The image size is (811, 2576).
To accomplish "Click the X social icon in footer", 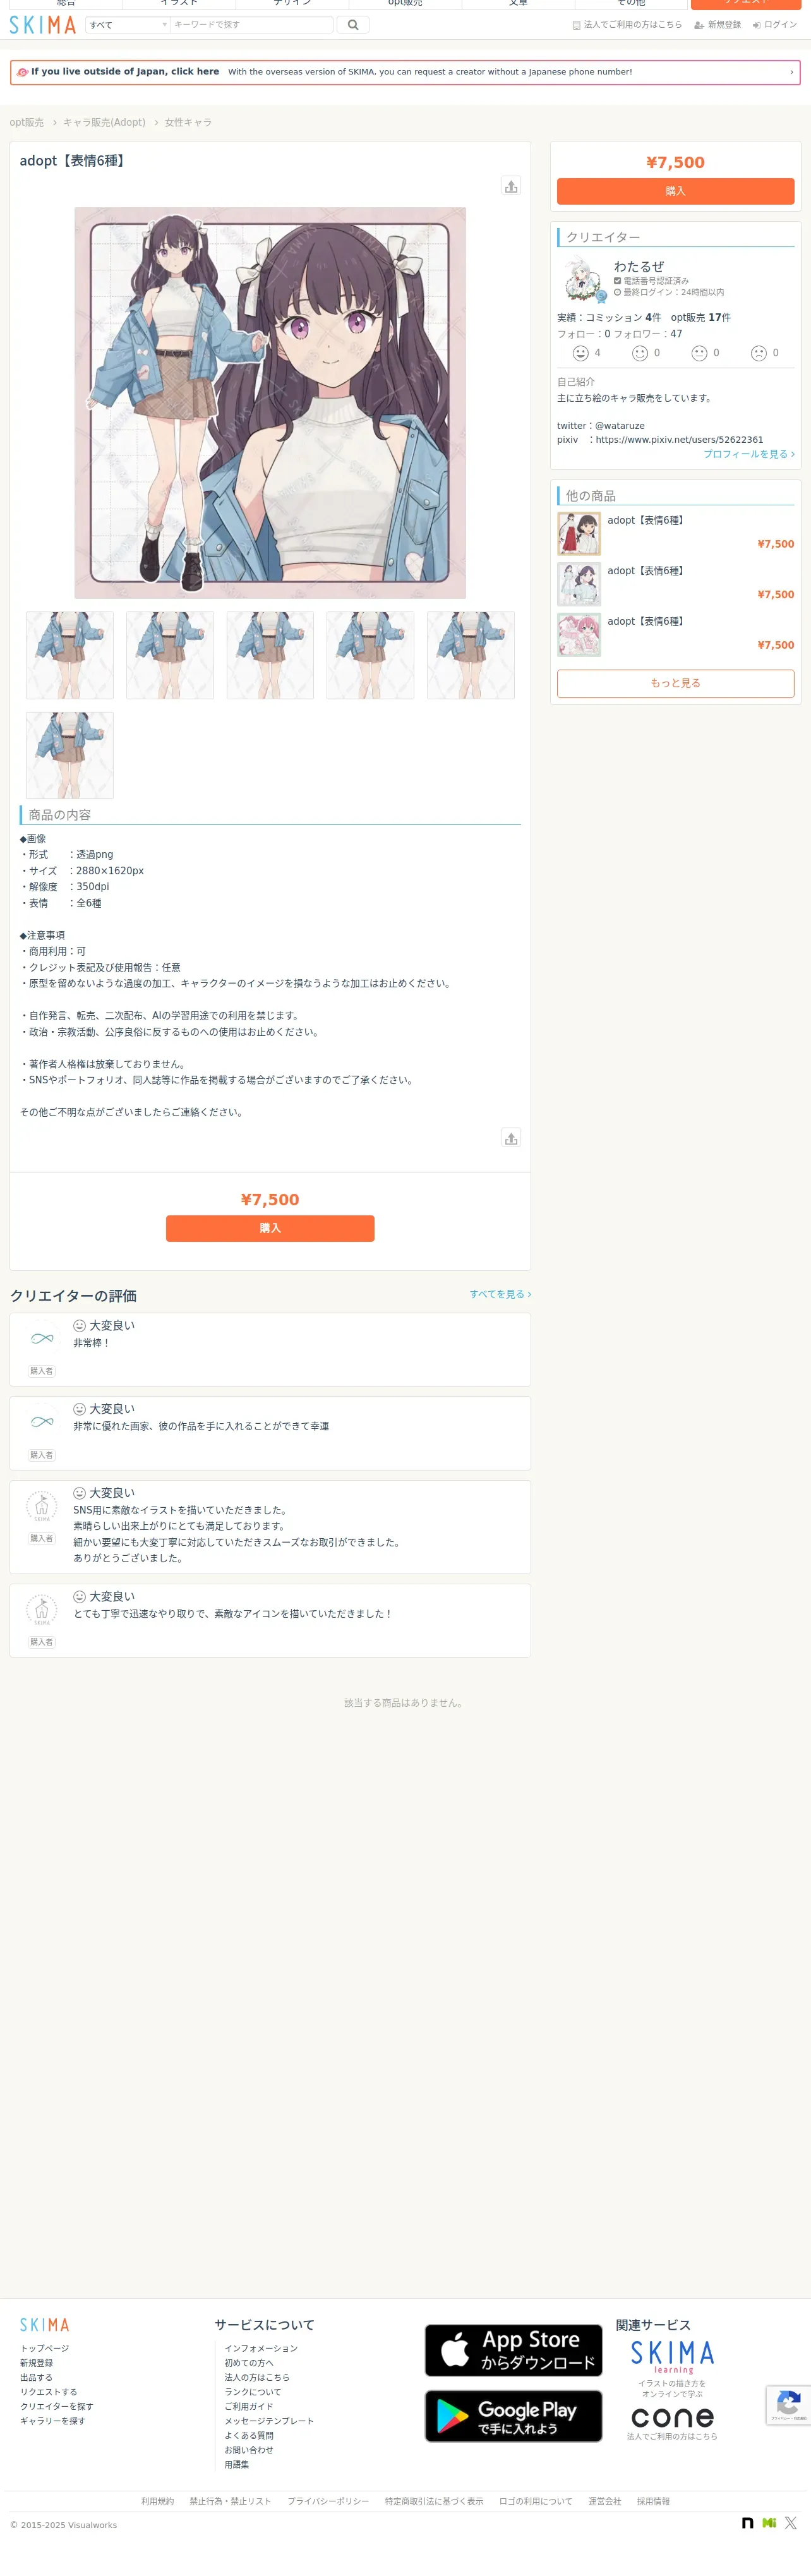I will (x=791, y=2523).
